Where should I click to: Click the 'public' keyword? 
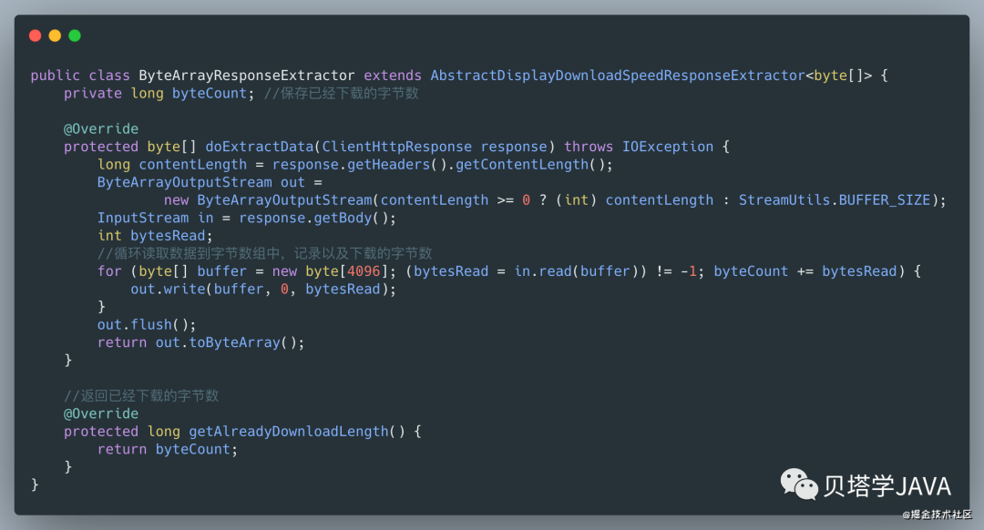pos(56,76)
